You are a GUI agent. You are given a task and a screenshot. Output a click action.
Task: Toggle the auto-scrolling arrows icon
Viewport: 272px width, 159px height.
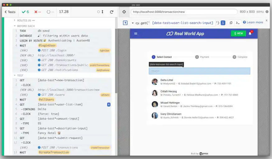click(x=100, y=12)
